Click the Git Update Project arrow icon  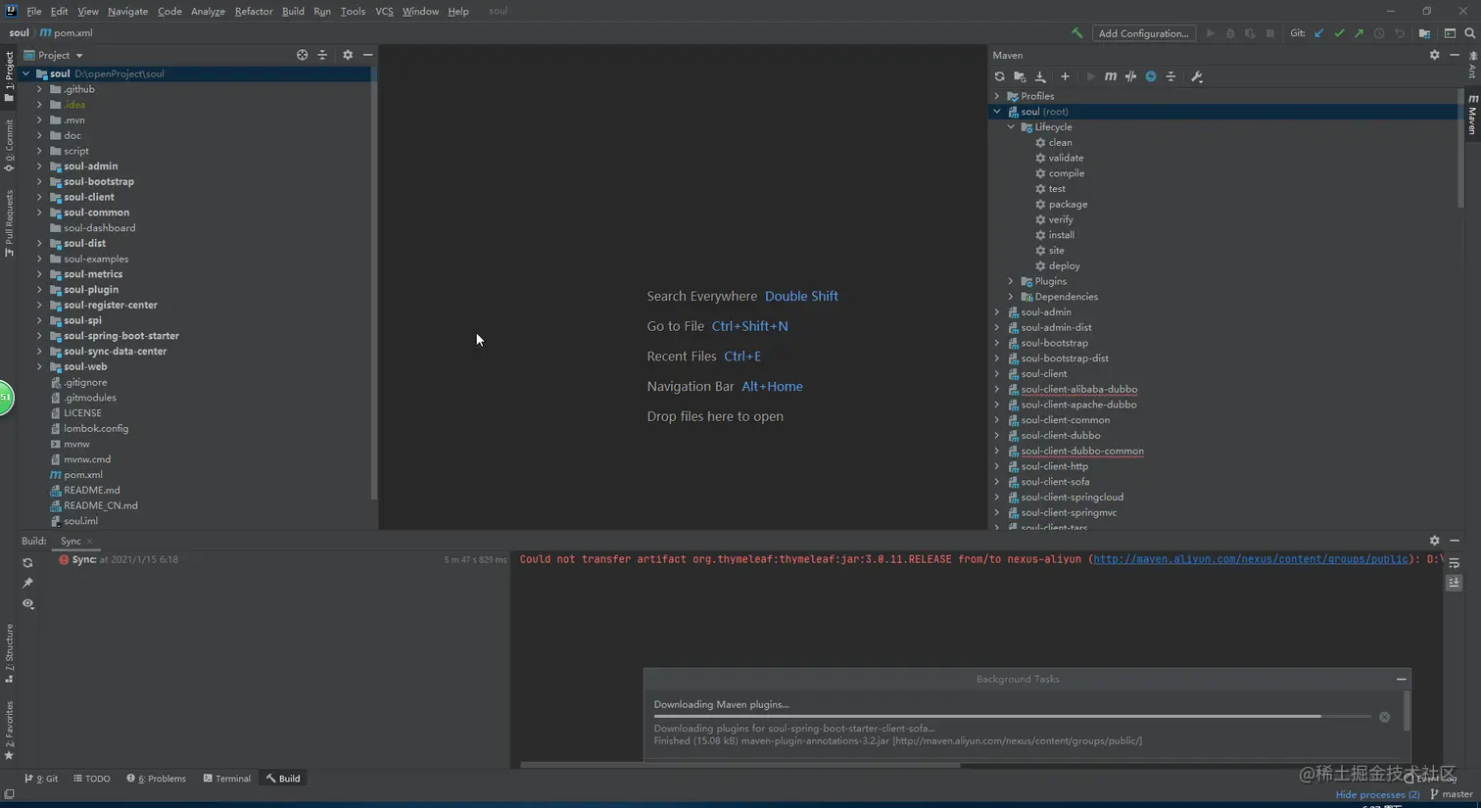click(x=1319, y=33)
